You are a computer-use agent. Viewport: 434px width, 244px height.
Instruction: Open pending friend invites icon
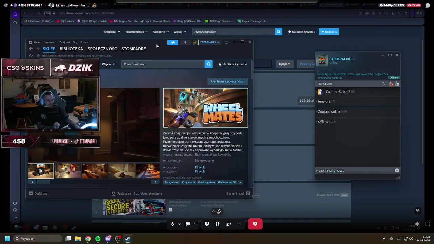click(x=391, y=84)
